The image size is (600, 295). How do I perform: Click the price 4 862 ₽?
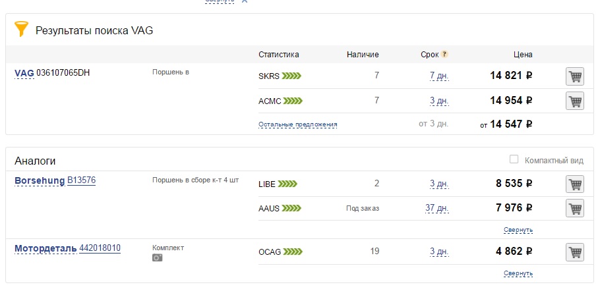pyautogui.click(x=514, y=252)
